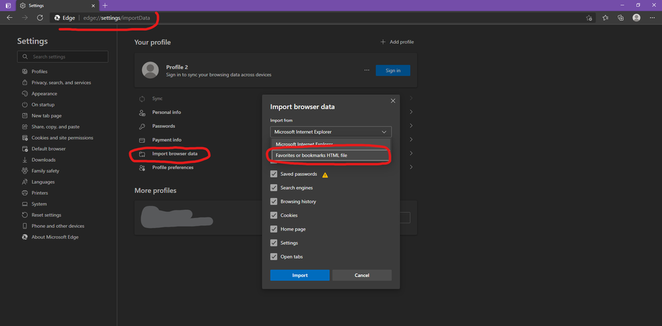Choose Favorites or bookmarks HTML file option
This screenshot has height=326, width=662.
[x=331, y=156]
